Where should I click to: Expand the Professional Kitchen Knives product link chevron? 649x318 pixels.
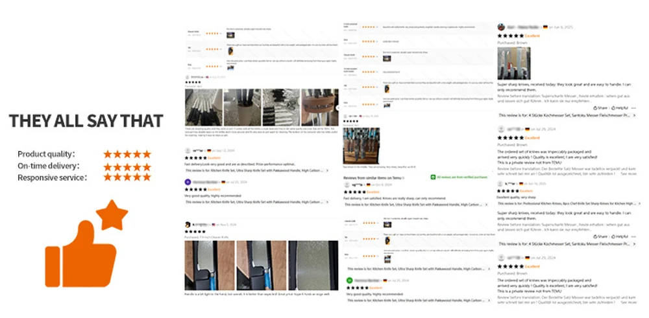(x=635, y=203)
